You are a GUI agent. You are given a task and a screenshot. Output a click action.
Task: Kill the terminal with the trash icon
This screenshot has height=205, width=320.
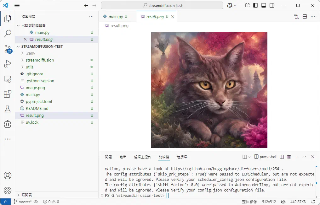(x=289, y=156)
